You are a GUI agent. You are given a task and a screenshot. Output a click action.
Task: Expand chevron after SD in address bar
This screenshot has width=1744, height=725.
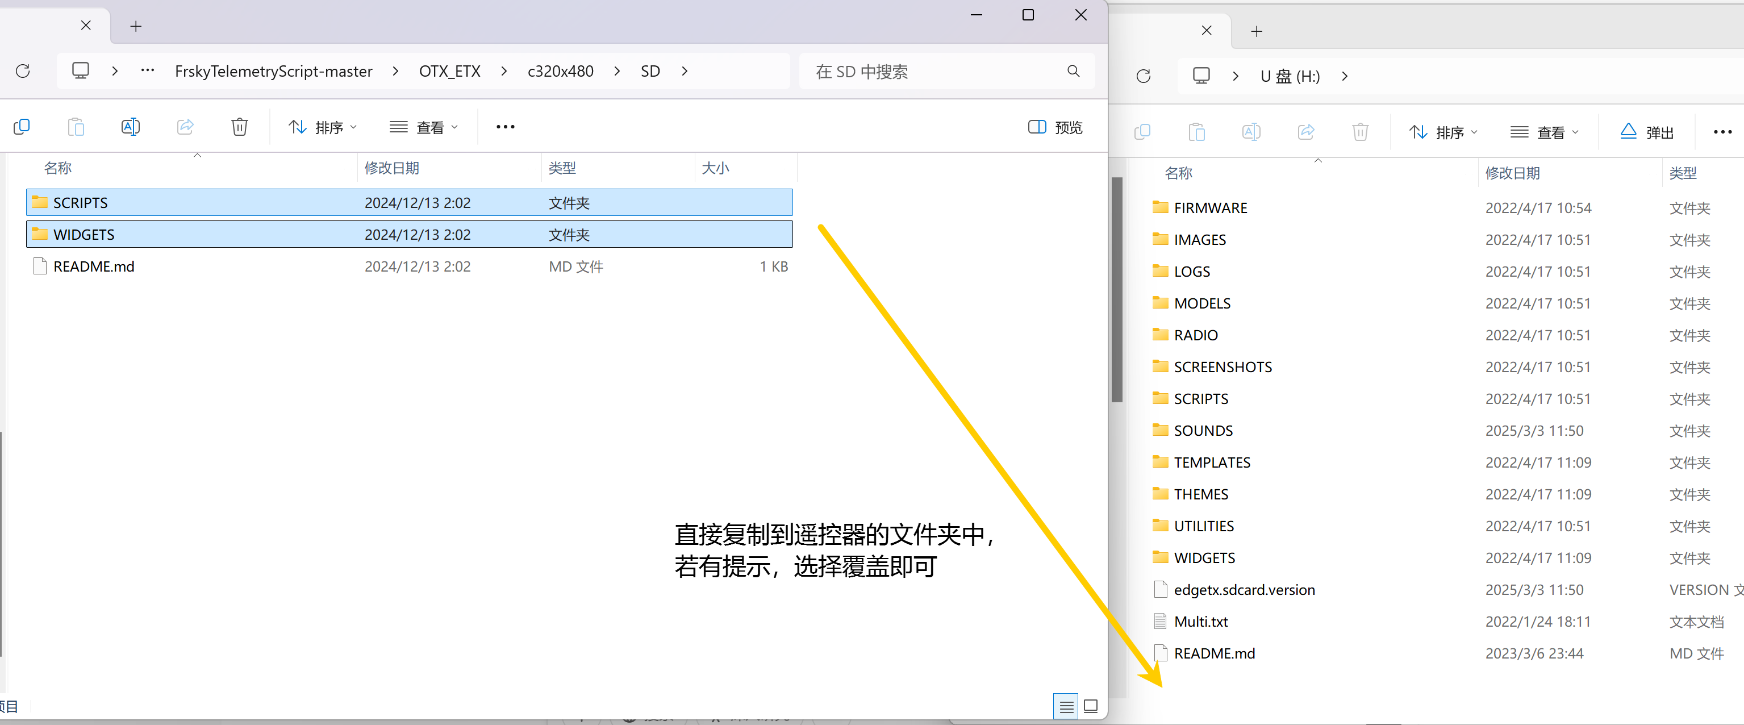point(685,71)
